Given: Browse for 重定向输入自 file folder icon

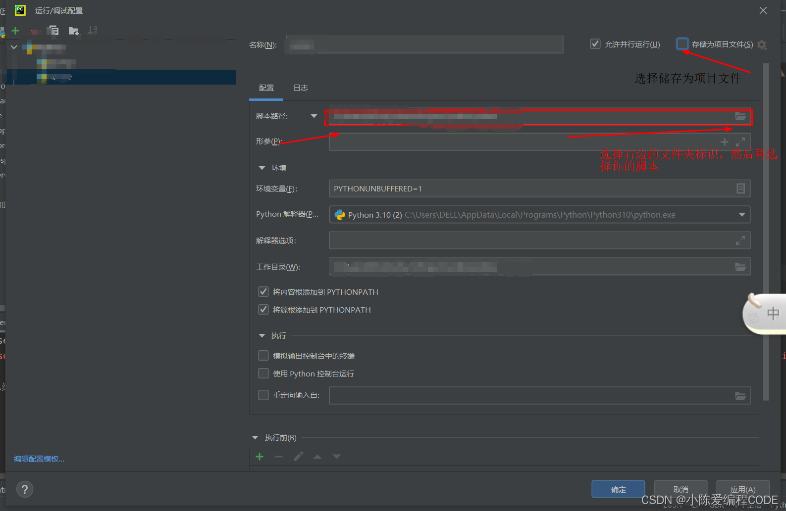Looking at the screenshot, I should pyautogui.click(x=740, y=396).
